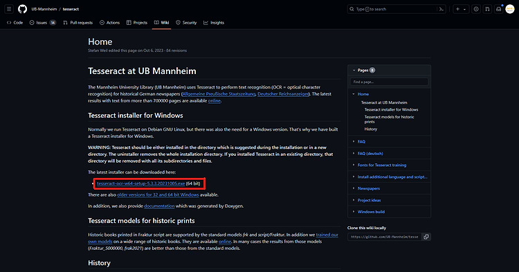The height and width of the screenshot is (272, 519).
Task: Open Home page in Pages sidebar
Action: point(363,94)
